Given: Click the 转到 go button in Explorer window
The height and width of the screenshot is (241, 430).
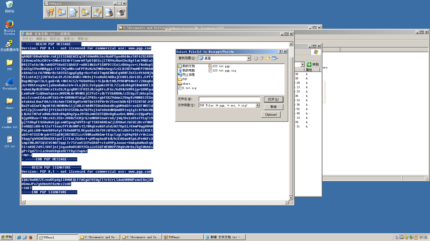Looking at the screenshot, I should 313,64.
